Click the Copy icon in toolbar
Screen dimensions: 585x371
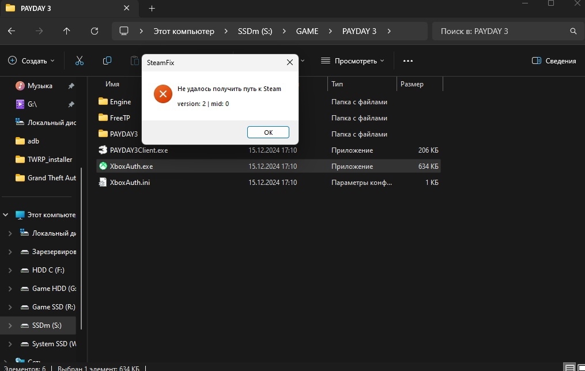tap(107, 60)
